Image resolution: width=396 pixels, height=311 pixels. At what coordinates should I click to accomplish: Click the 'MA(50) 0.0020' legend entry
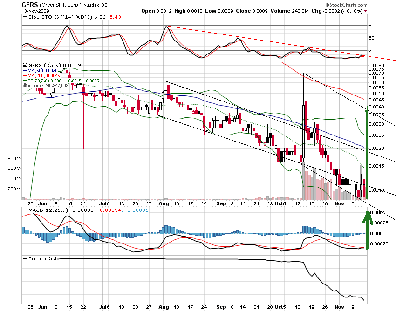tap(43, 71)
